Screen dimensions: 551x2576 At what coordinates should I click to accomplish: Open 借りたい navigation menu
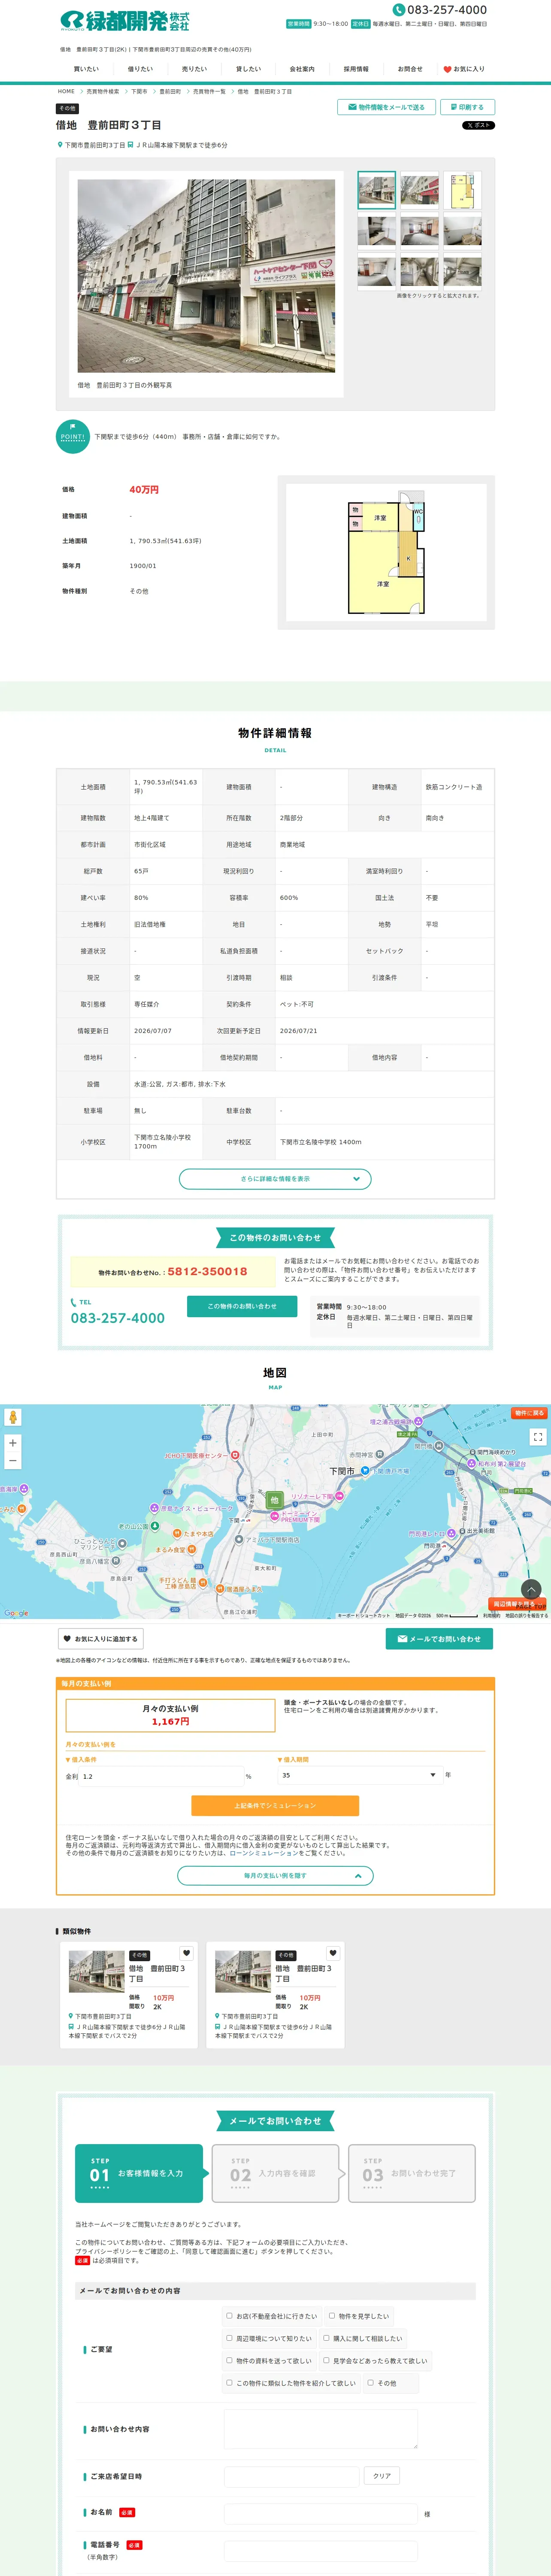coord(140,69)
